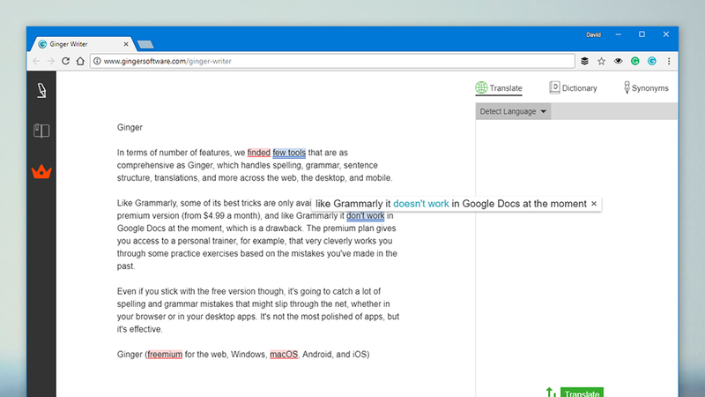Click the eye extension icon
The height and width of the screenshot is (397, 705).
tap(619, 61)
